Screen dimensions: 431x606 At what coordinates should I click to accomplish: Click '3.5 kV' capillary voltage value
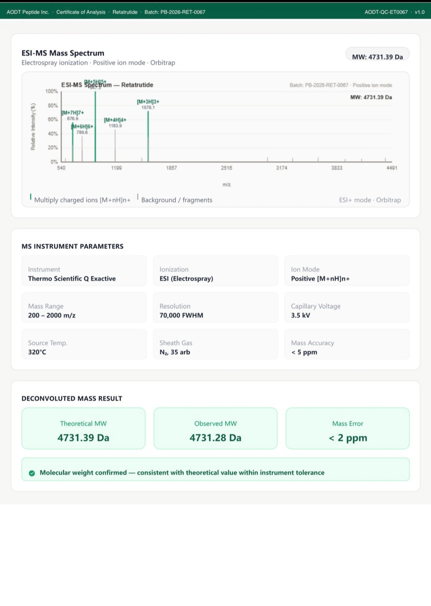pyautogui.click(x=301, y=315)
